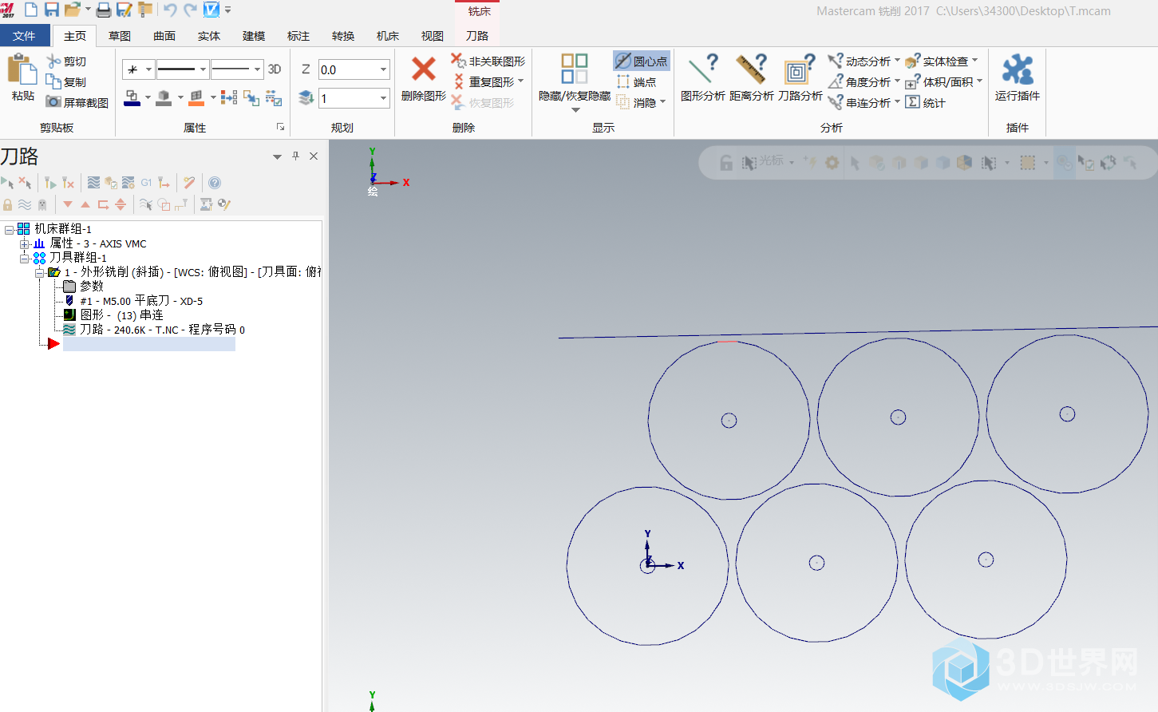Open the 文件 File menu
The width and height of the screenshot is (1158, 712).
click(24, 36)
